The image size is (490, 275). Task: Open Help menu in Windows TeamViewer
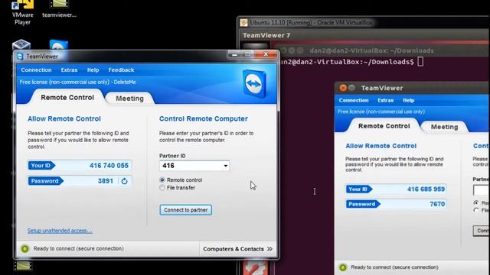pos(93,70)
